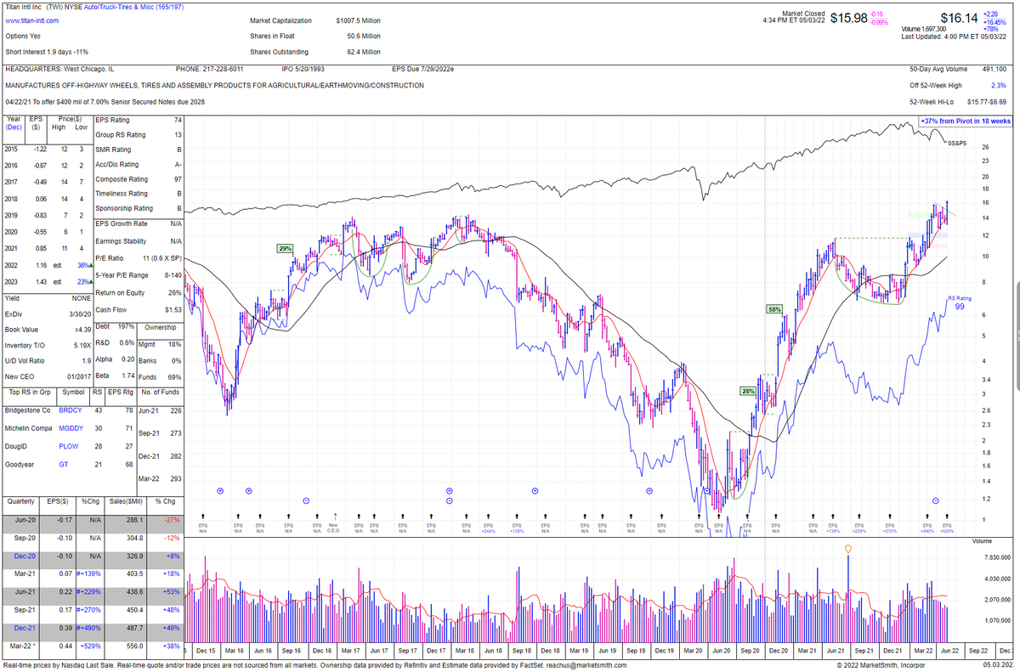This screenshot has width=1020, height=672.
Task: Select the 28% pattern gain badge
Action: pyautogui.click(x=748, y=392)
